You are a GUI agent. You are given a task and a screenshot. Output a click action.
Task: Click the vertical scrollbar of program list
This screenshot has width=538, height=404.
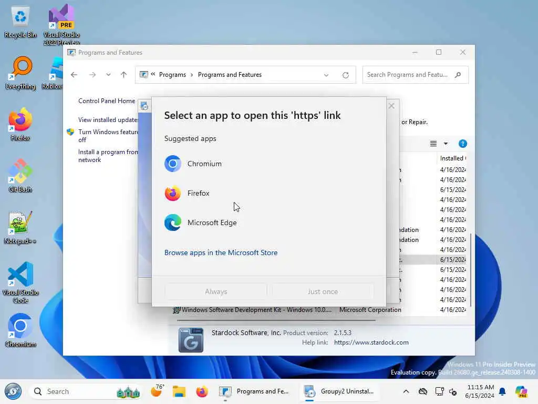[x=470, y=269]
